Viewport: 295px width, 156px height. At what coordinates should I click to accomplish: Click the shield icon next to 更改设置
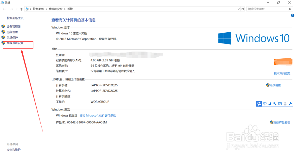click(268, 85)
